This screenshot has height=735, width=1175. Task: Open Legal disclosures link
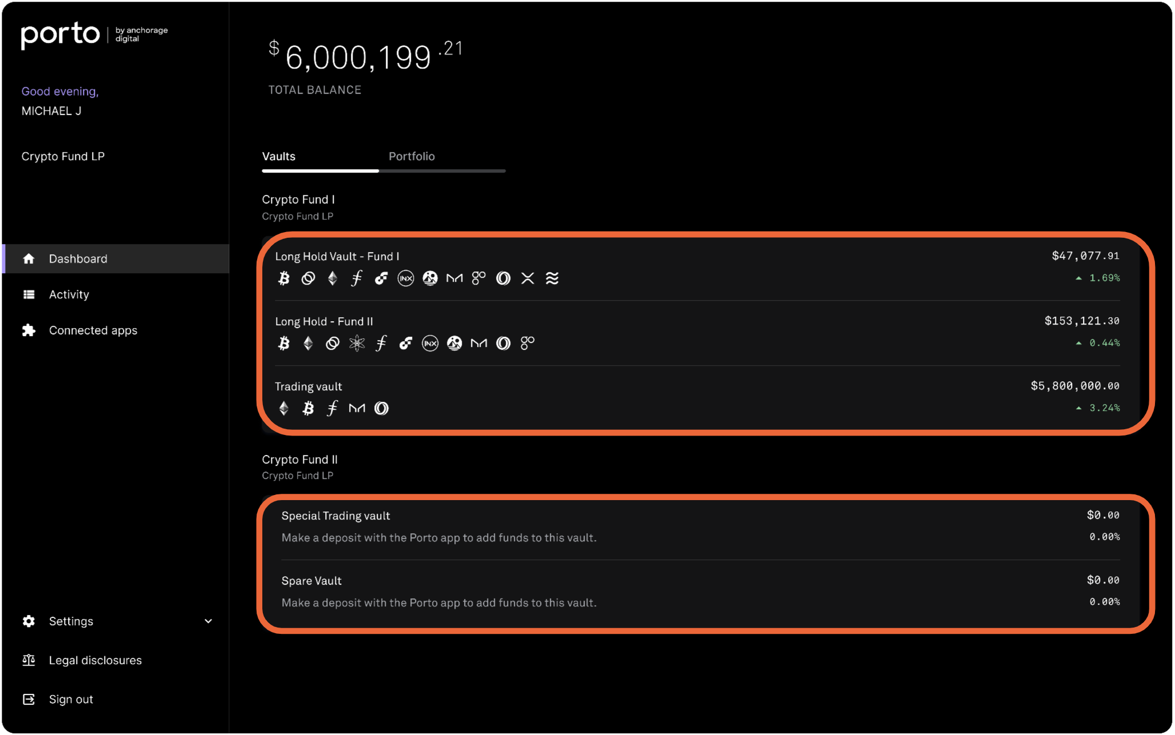click(95, 661)
